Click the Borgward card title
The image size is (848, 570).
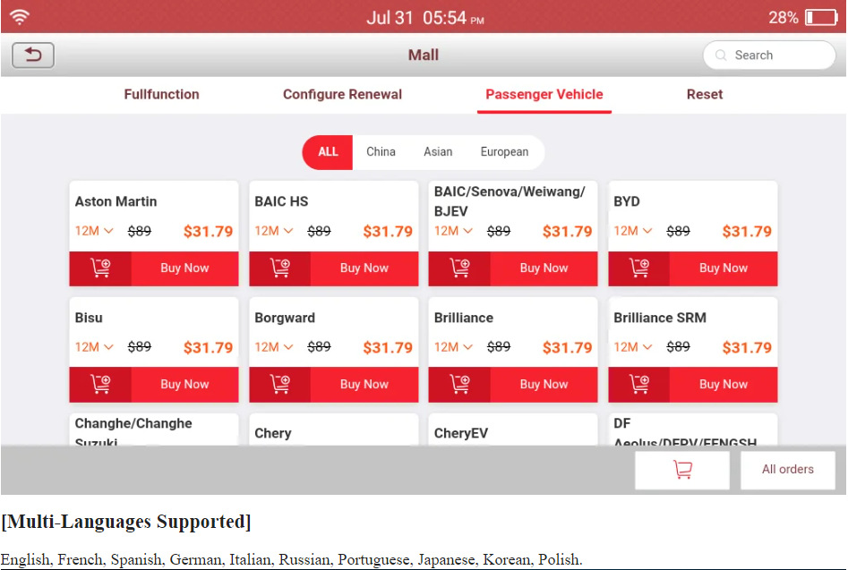point(285,318)
